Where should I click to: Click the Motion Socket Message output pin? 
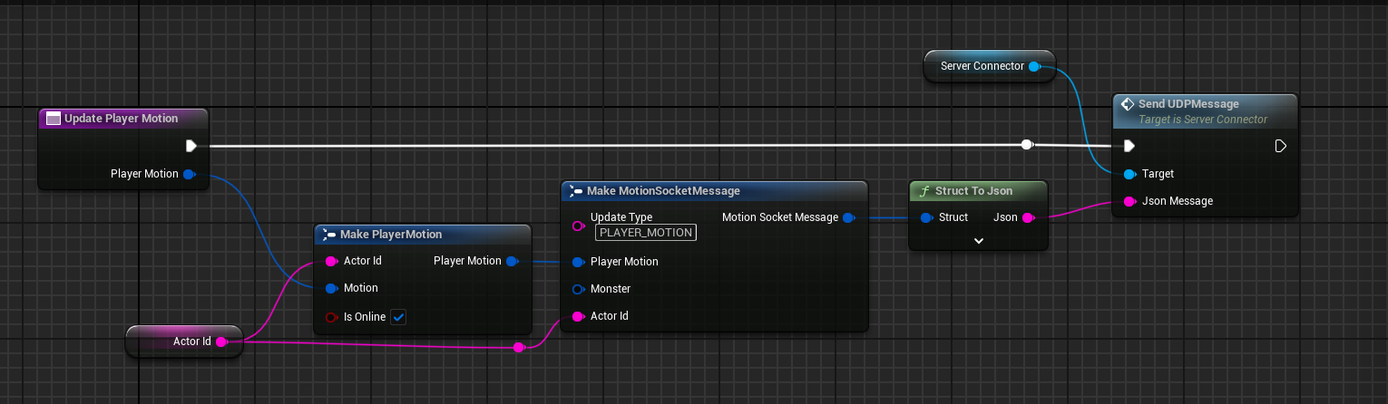(x=848, y=217)
